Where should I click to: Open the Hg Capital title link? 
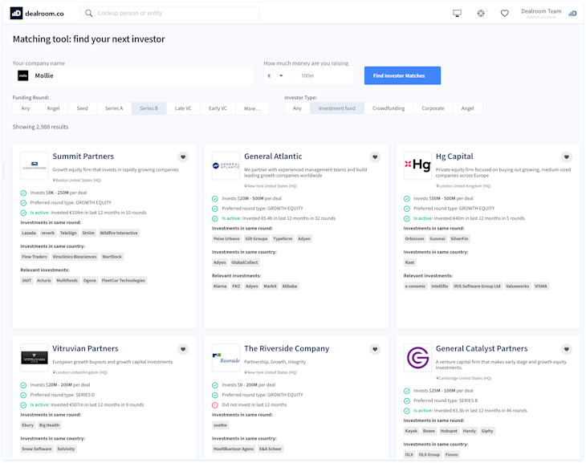coord(454,156)
